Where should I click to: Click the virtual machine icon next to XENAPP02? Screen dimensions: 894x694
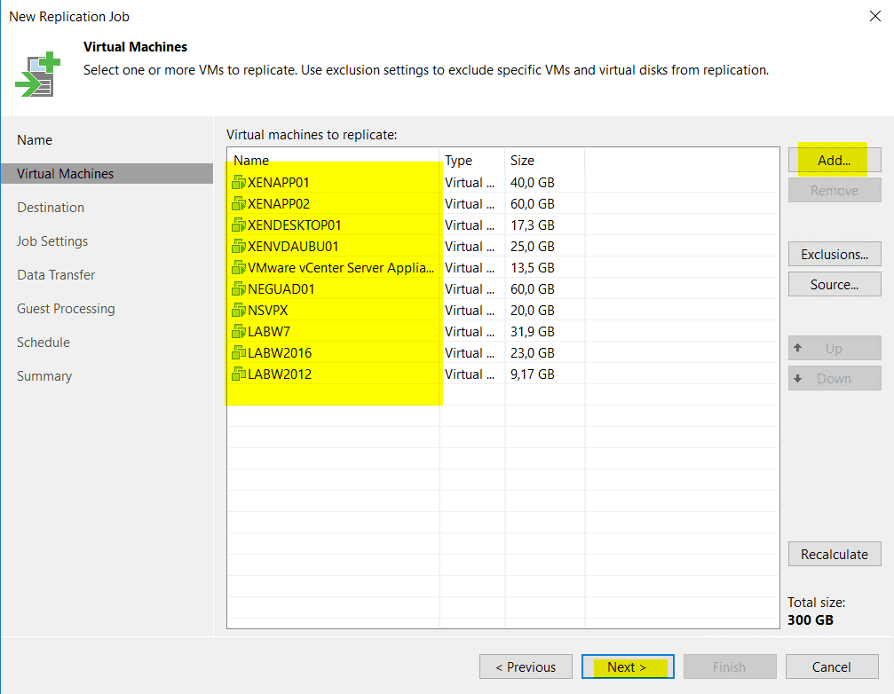(240, 203)
